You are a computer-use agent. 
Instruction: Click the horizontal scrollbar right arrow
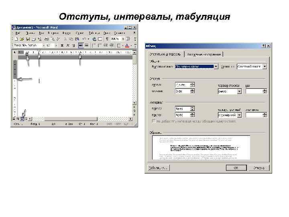130,119
